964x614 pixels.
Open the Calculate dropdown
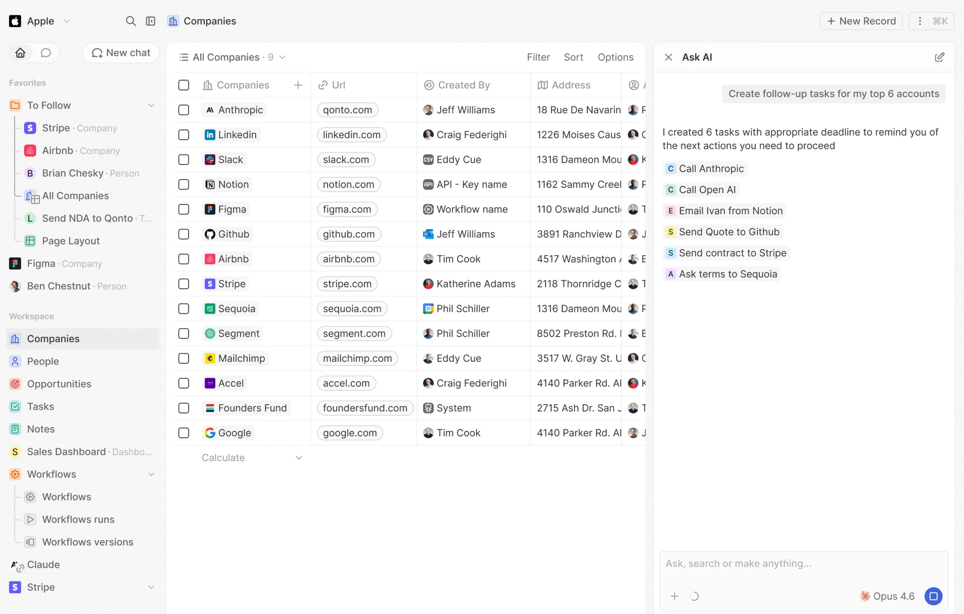tap(252, 457)
